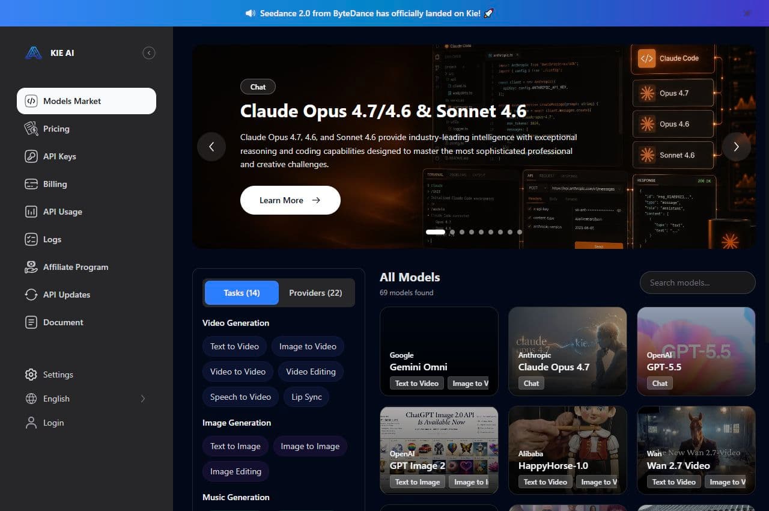Select the first carousel indicator dot
This screenshot has width=769, height=511.
(x=436, y=231)
